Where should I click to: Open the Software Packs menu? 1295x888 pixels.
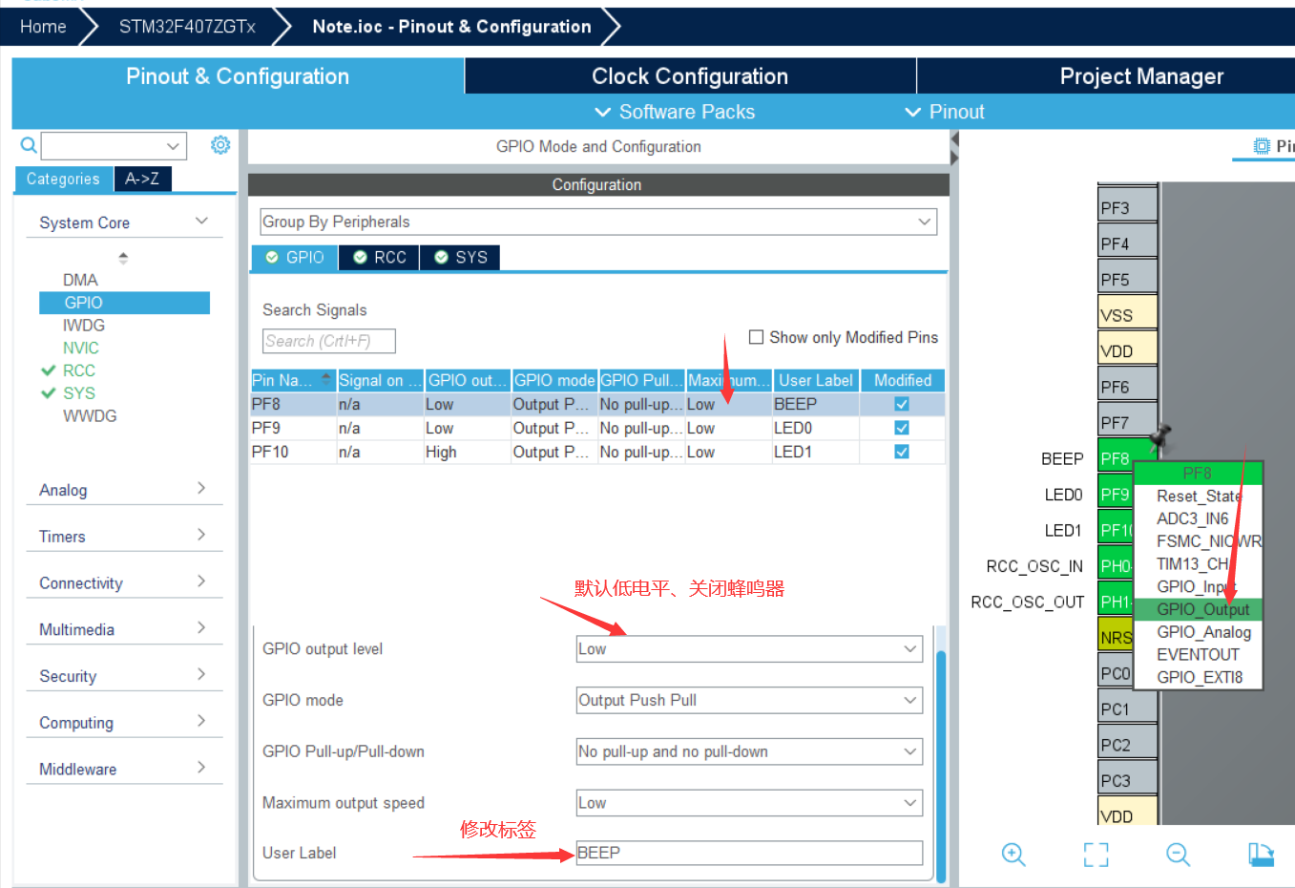tap(675, 112)
